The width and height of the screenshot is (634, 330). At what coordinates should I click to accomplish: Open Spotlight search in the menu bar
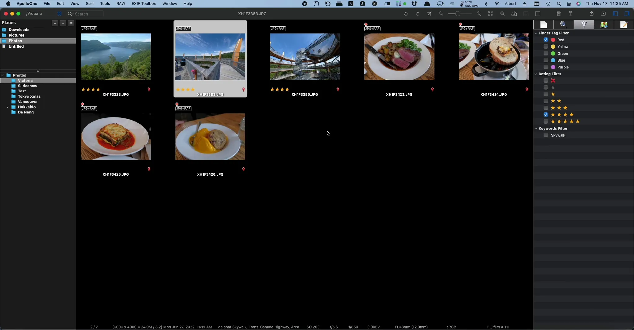click(x=559, y=4)
